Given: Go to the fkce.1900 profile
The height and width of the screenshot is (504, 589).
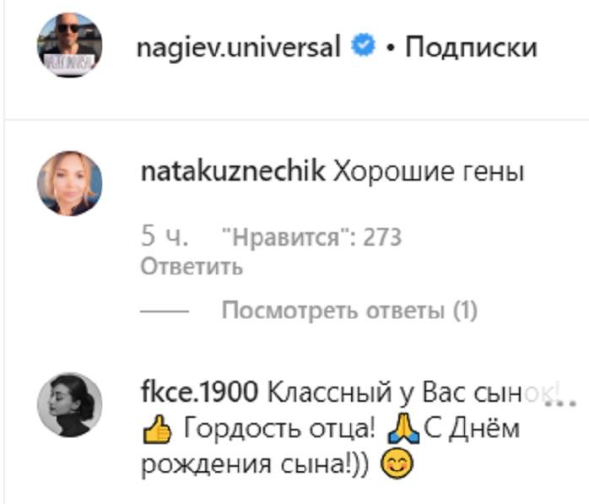Looking at the screenshot, I should coord(198,392).
